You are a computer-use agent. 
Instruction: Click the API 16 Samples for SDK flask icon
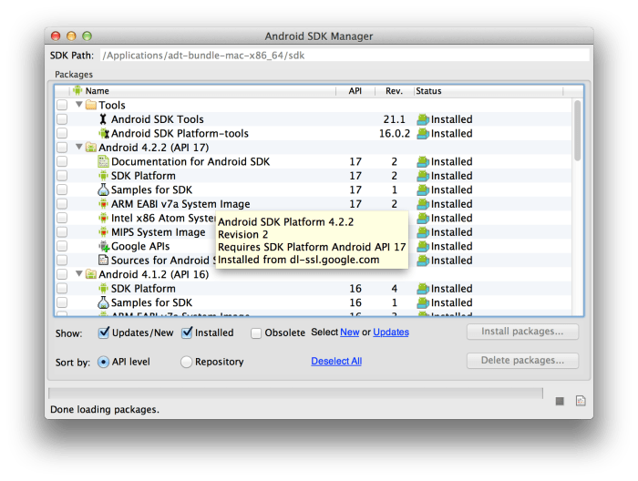103,302
